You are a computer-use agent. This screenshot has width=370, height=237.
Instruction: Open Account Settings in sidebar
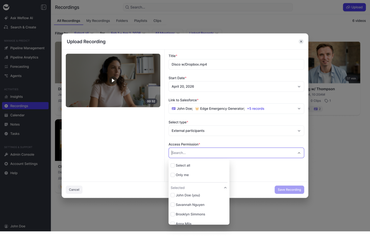(25, 164)
